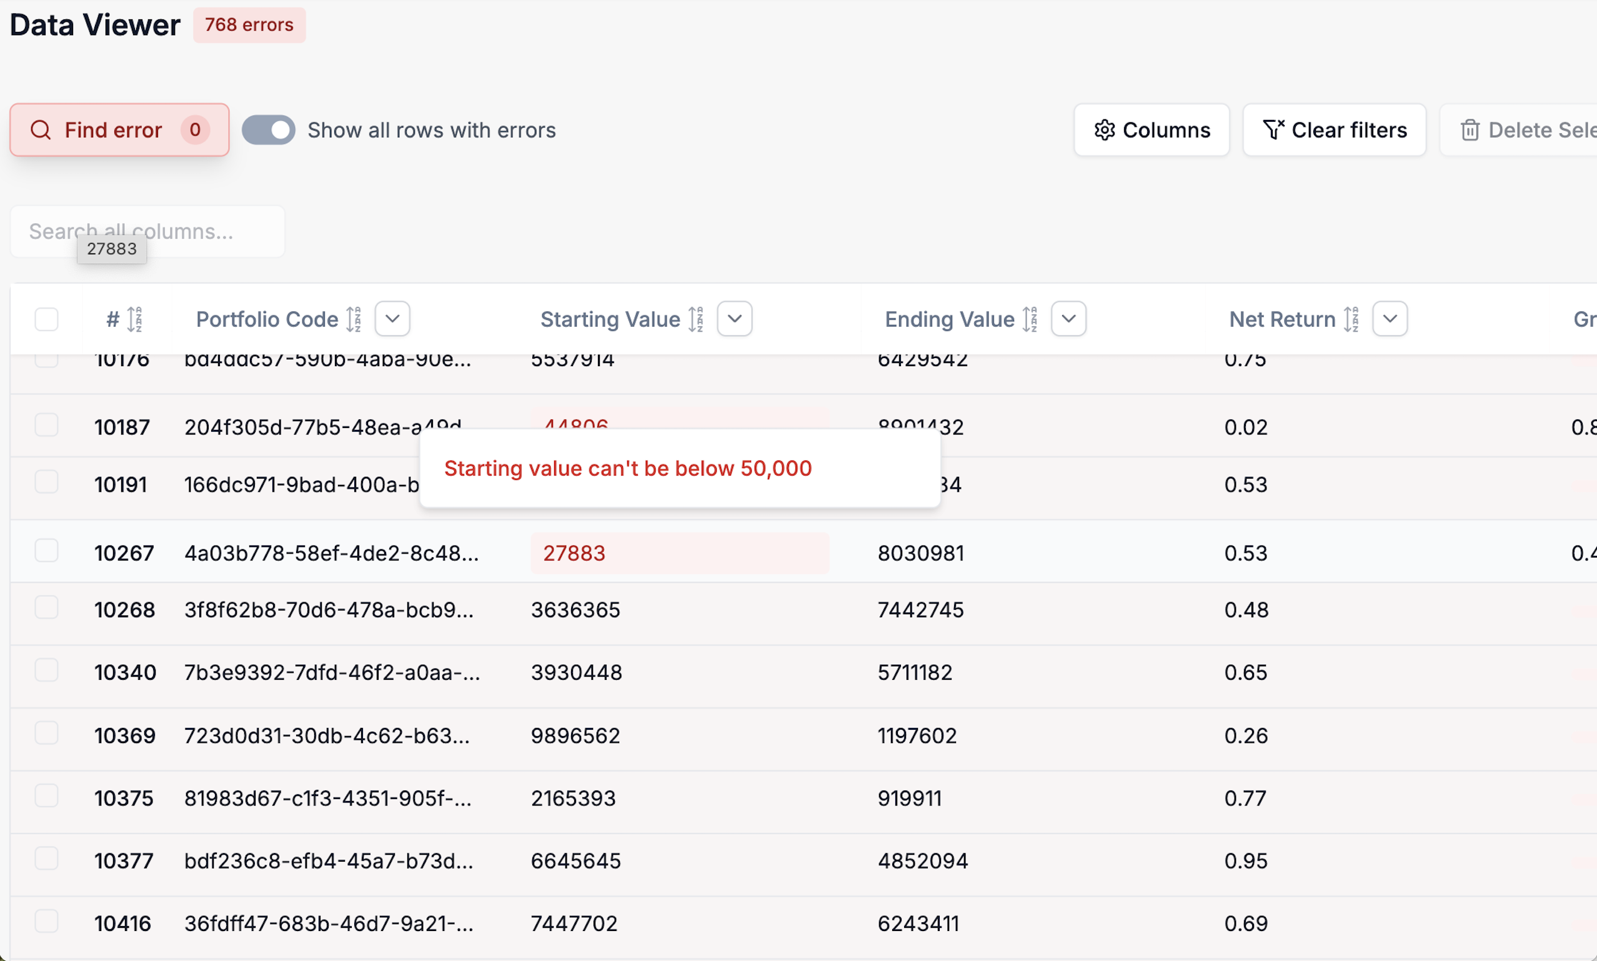The width and height of the screenshot is (1597, 961).
Task: Expand the Starting Value column dropdown
Action: pyautogui.click(x=735, y=319)
